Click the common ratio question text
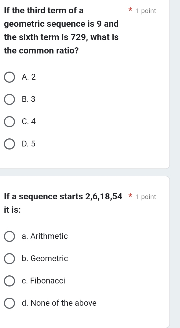The image size is (180, 328). pyautogui.click(x=61, y=31)
